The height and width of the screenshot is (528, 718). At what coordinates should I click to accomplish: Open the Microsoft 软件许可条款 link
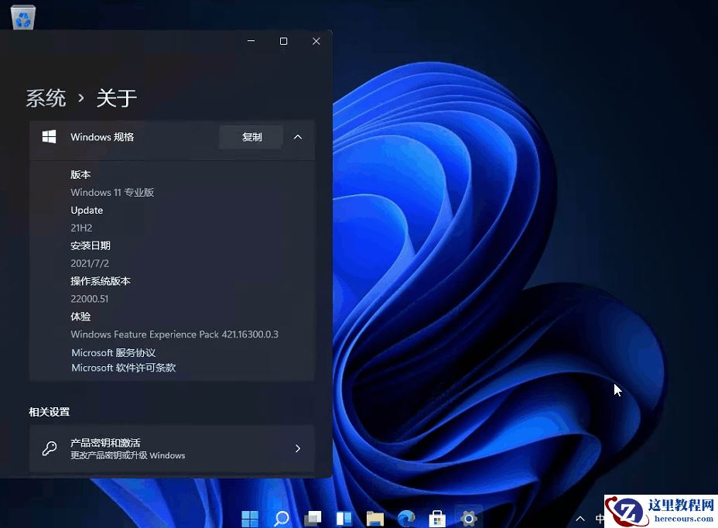[122, 368]
